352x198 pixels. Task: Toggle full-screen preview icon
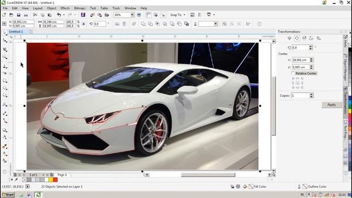pyautogui.click(x=139, y=15)
